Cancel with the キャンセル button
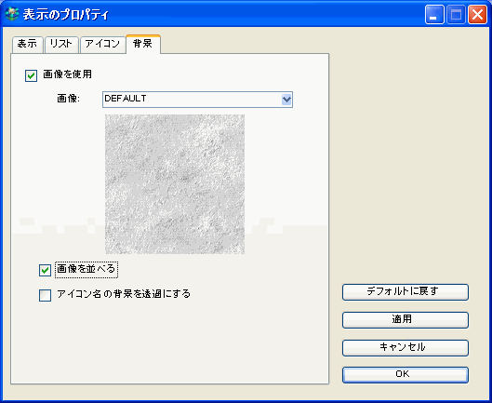The width and height of the screenshot is (492, 403). pyautogui.click(x=406, y=348)
